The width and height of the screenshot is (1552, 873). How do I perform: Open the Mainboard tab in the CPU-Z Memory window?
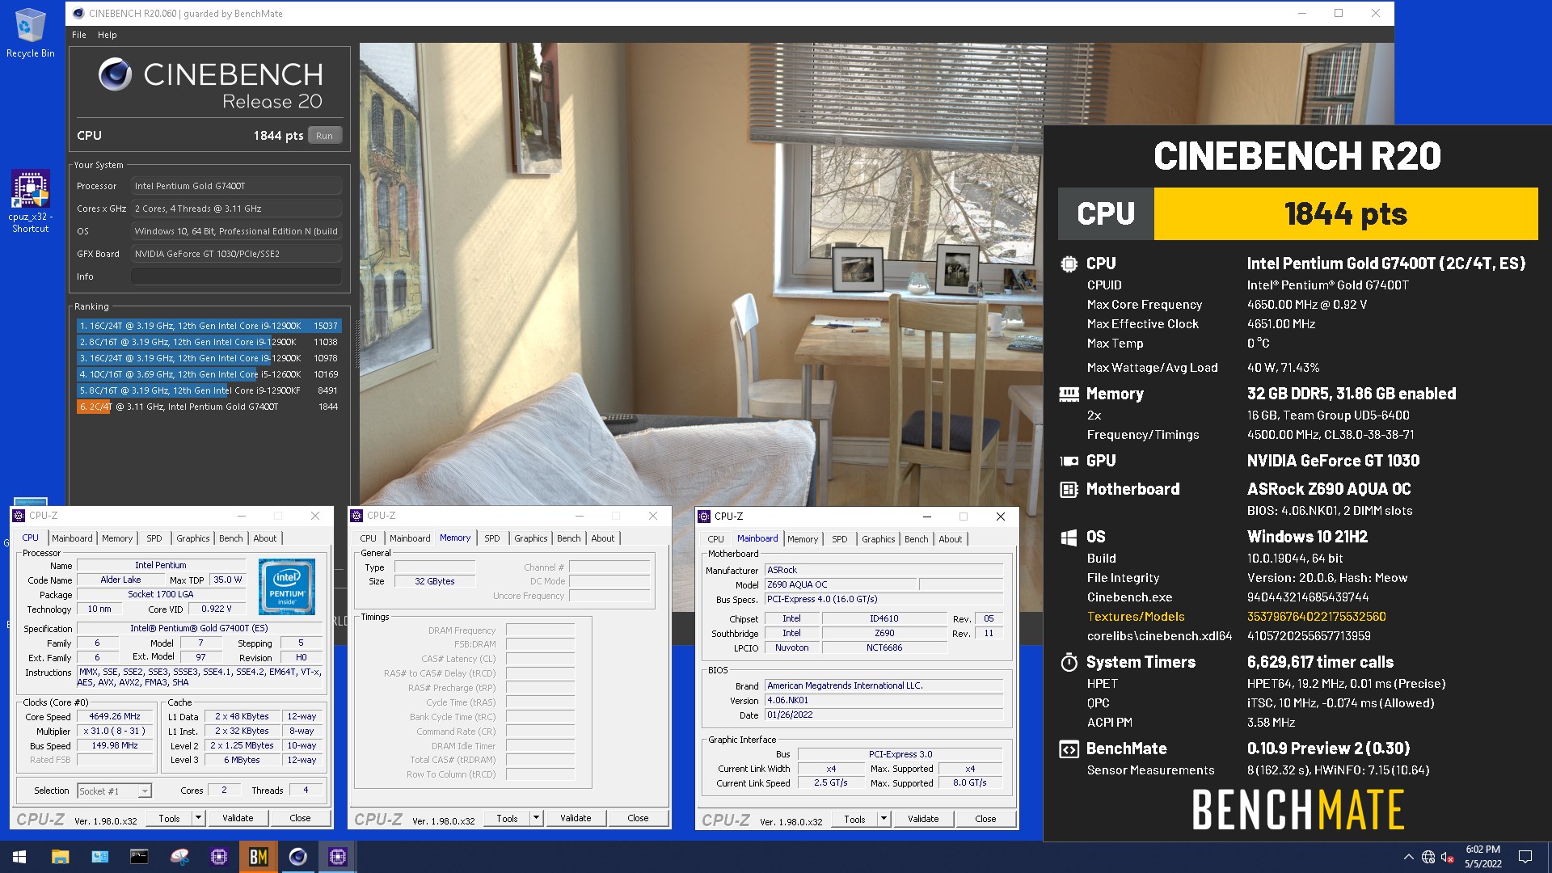[410, 538]
